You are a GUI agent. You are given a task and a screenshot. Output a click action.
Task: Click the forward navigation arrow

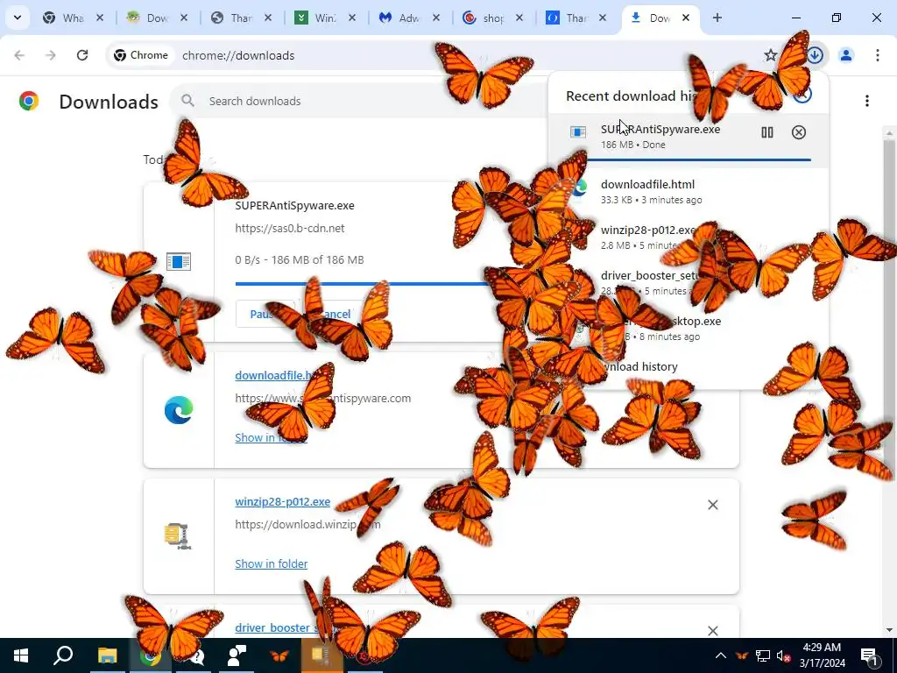tap(51, 55)
